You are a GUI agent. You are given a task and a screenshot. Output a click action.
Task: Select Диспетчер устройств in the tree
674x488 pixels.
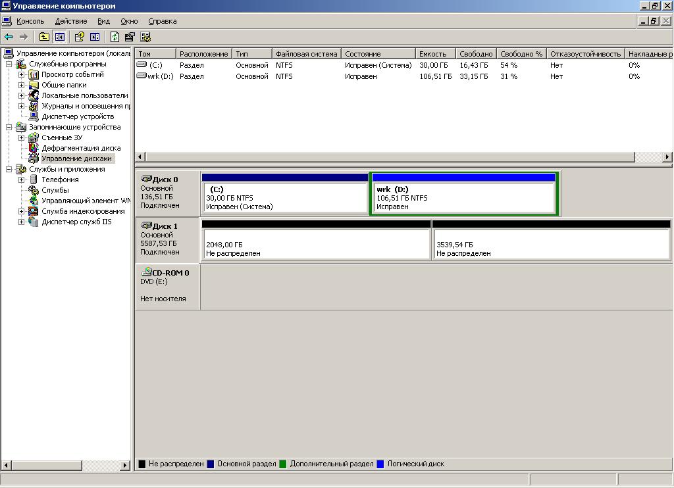point(77,116)
